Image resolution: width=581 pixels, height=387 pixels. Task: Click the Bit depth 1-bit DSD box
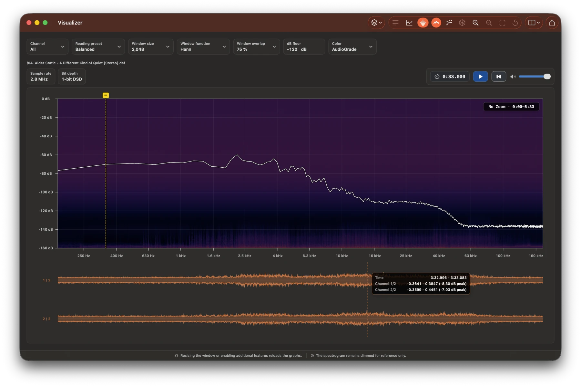point(72,76)
